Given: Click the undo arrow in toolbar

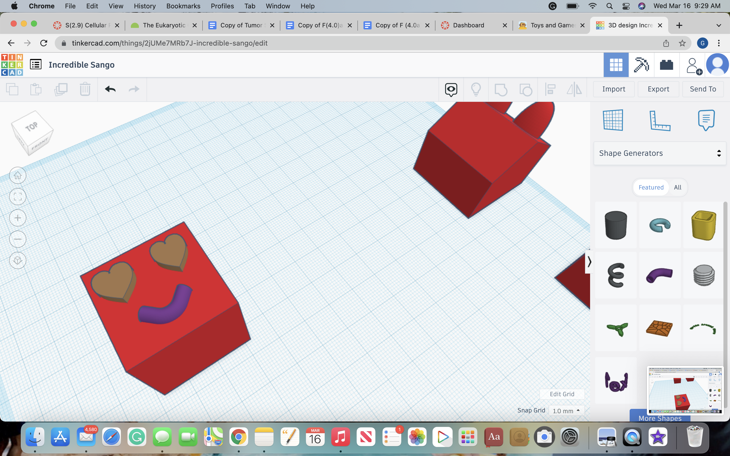Looking at the screenshot, I should [x=110, y=89].
